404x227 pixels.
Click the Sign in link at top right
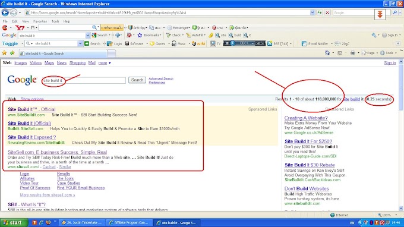[390, 63]
